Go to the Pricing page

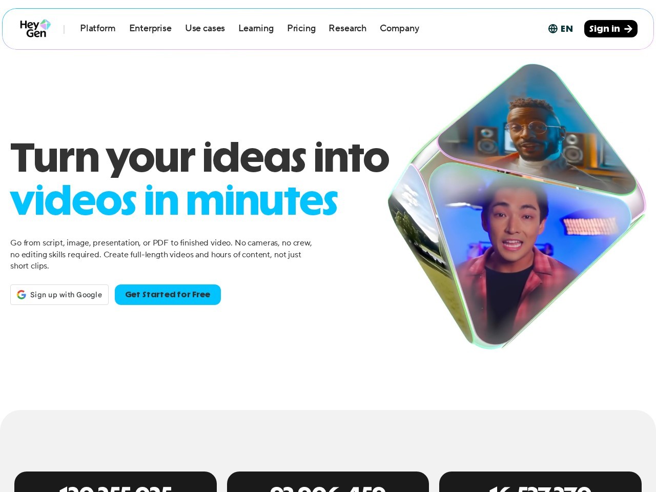(x=301, y=28)
